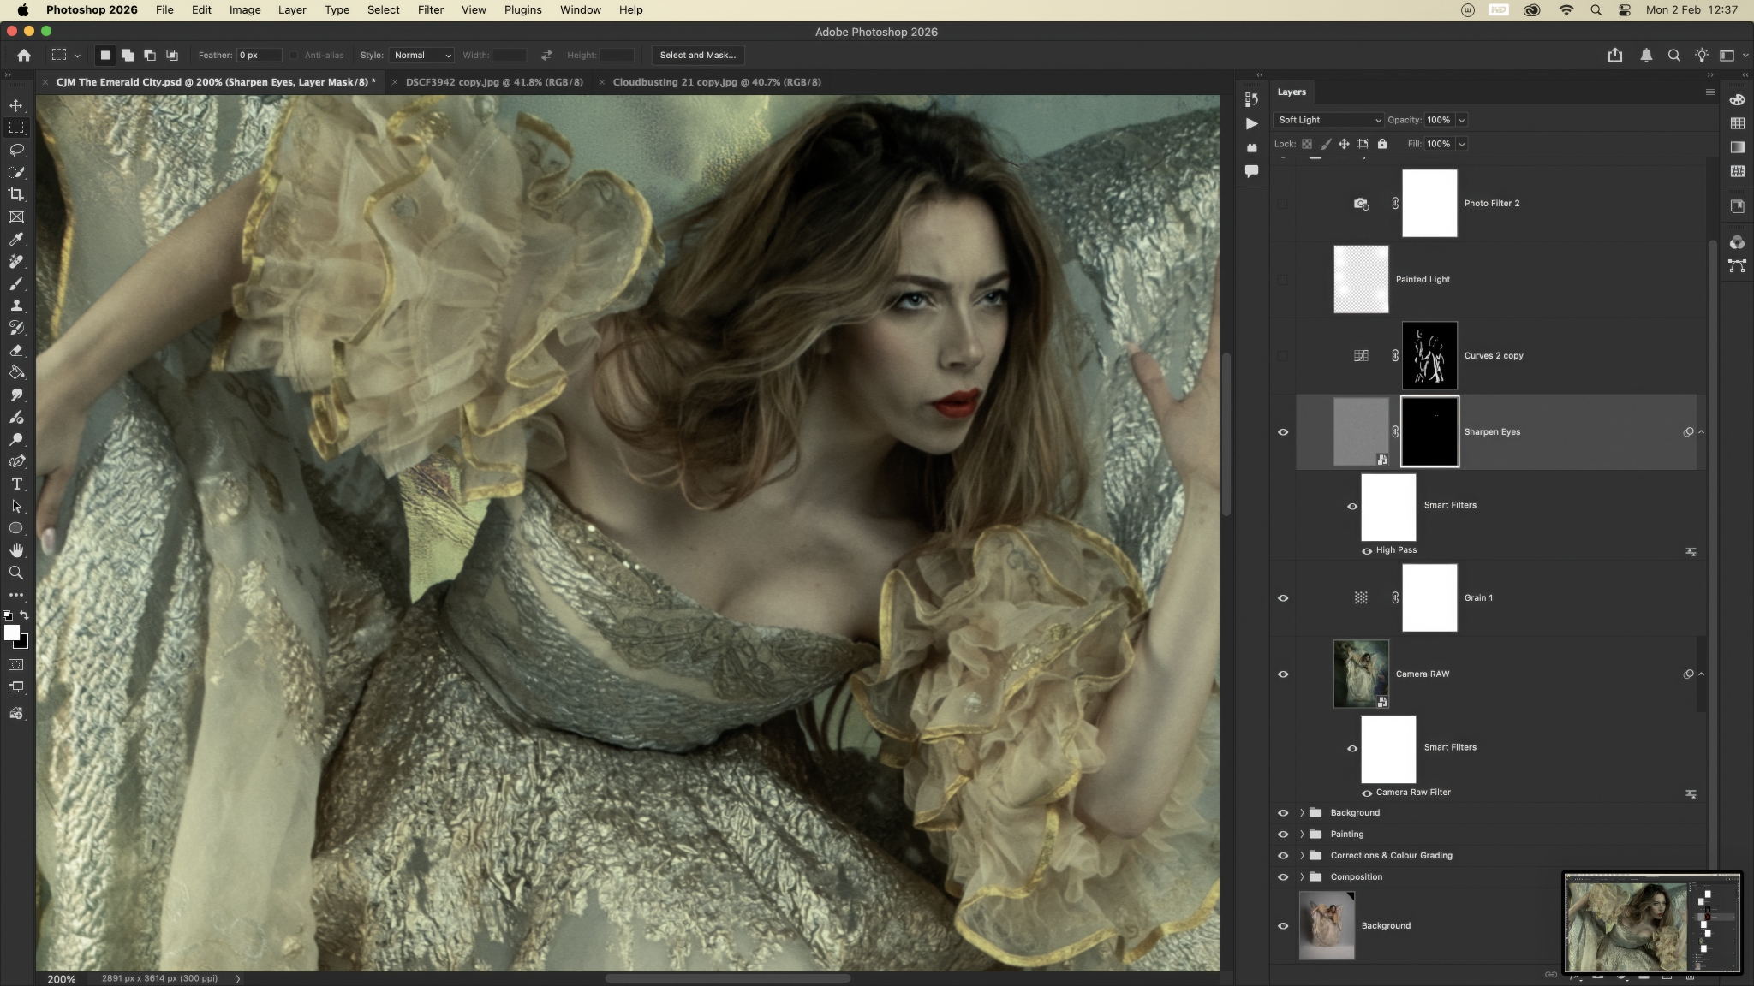Click the lock all layer icon
This screenshot has width=1754, height=986.
pos(1382,144)
